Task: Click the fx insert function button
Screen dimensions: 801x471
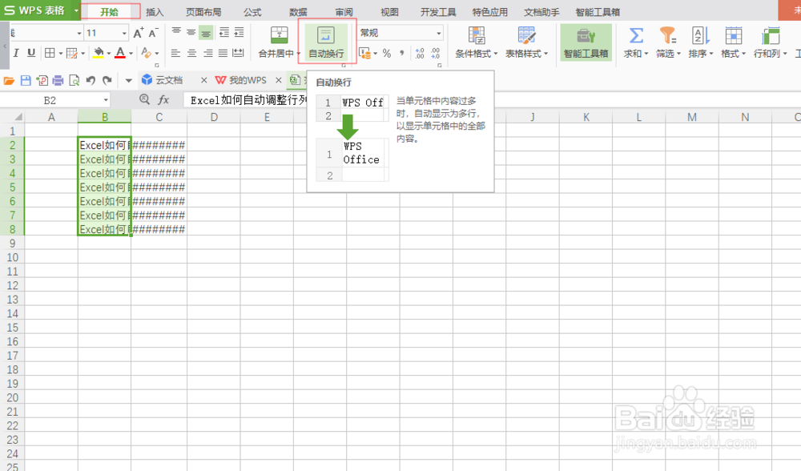Action: (163, 100)
